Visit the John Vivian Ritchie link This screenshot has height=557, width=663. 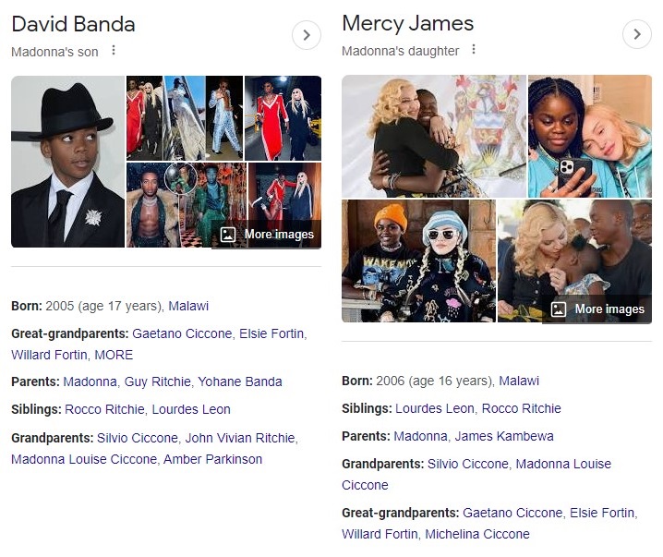coord(240,438)
